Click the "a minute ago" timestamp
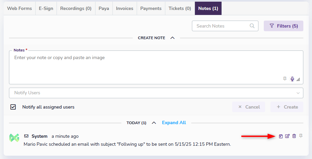The height and width of the screenshot is (159, 312). point(65,136)
